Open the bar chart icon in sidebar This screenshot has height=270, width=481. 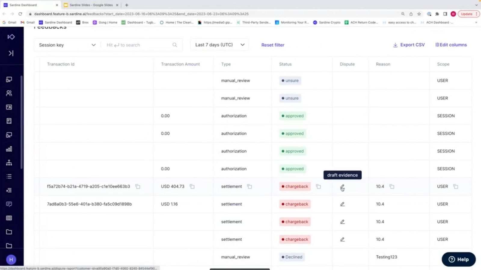9,149
